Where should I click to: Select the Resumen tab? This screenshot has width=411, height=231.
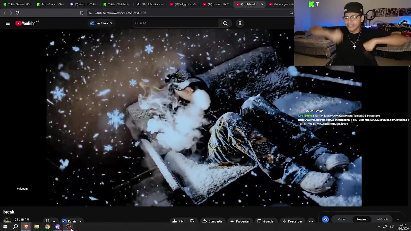(362, 219)
